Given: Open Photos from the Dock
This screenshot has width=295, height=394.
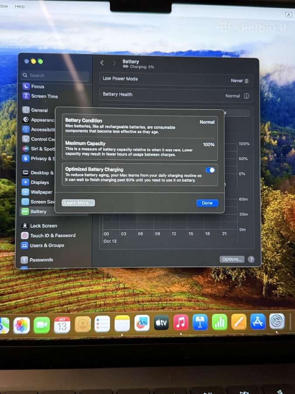Looking at the screenshot, I should tap(21, 325).
